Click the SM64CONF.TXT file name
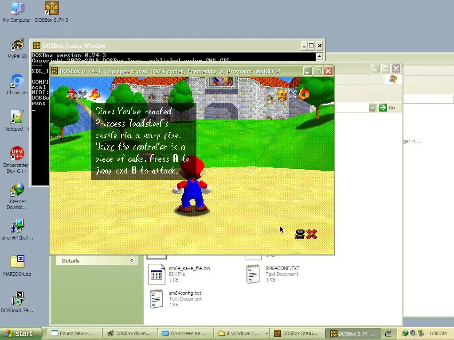The image size is (454, 340). pos(282,268)
